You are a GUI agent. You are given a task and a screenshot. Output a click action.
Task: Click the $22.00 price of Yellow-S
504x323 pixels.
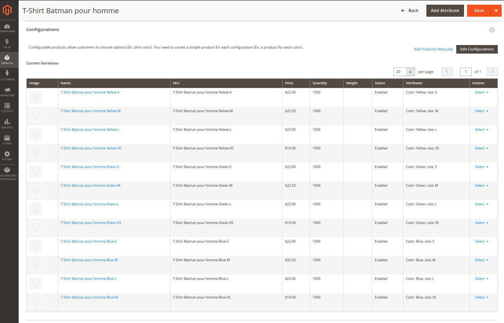290,92
